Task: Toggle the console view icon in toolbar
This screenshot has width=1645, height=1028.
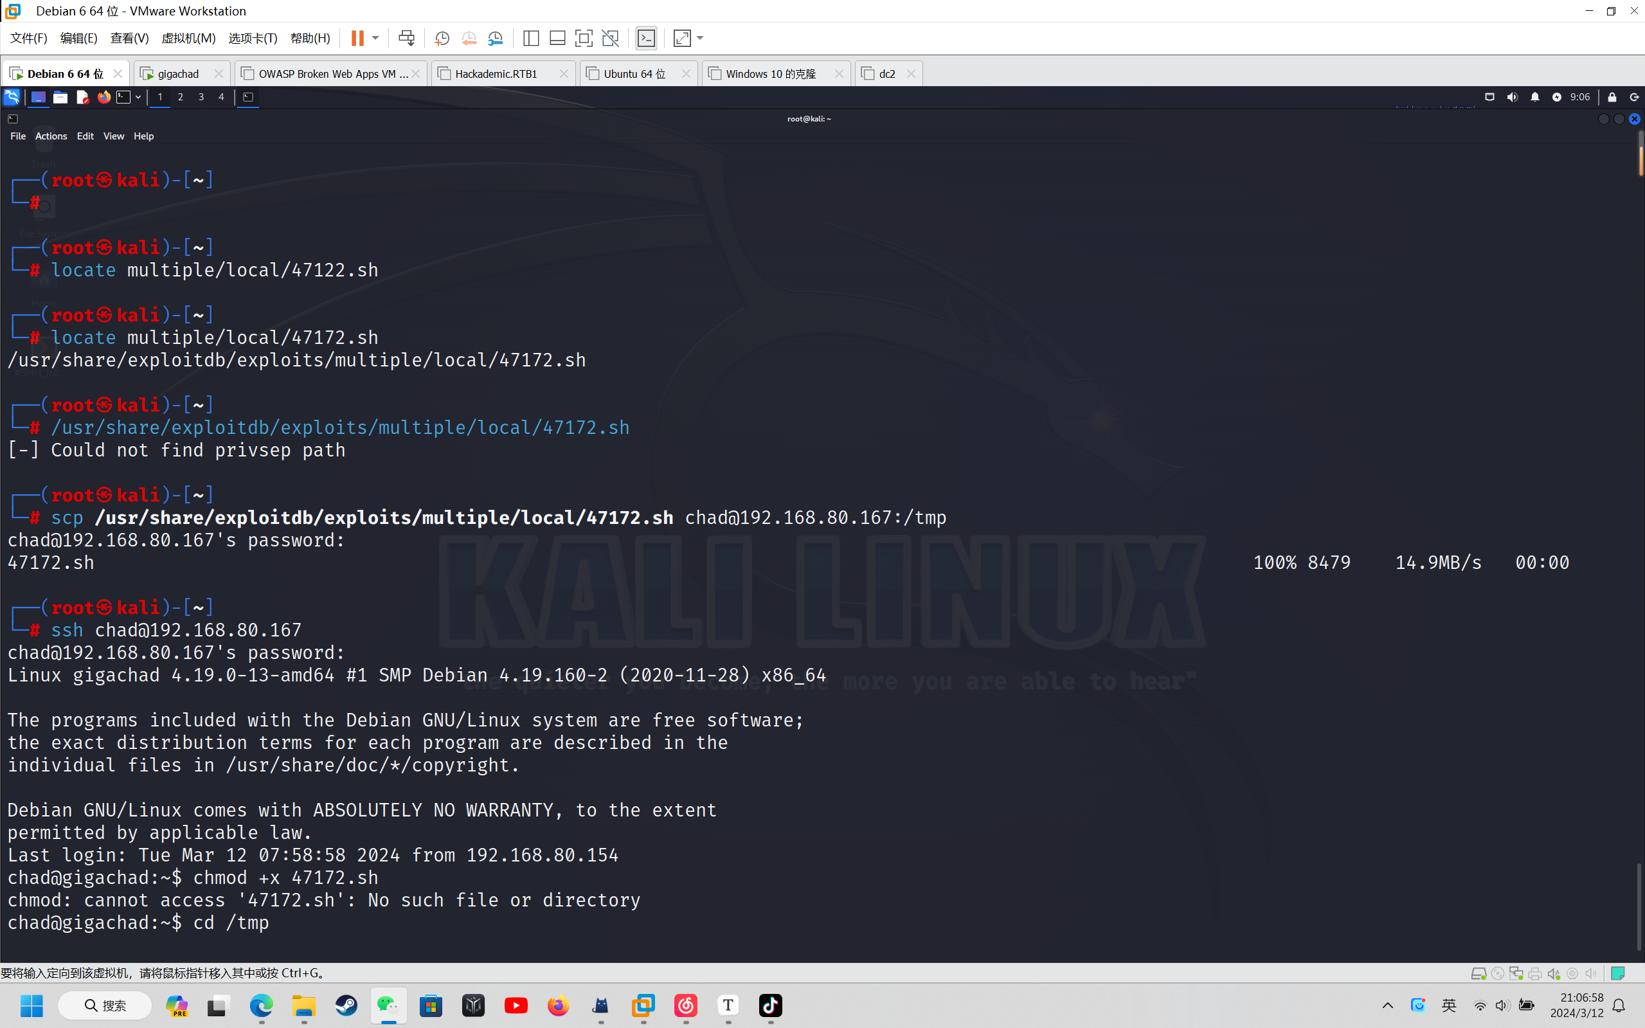Action: click(646, 38)
